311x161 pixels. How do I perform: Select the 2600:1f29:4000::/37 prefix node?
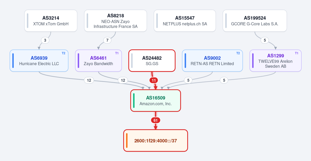[x=156, y=141]
